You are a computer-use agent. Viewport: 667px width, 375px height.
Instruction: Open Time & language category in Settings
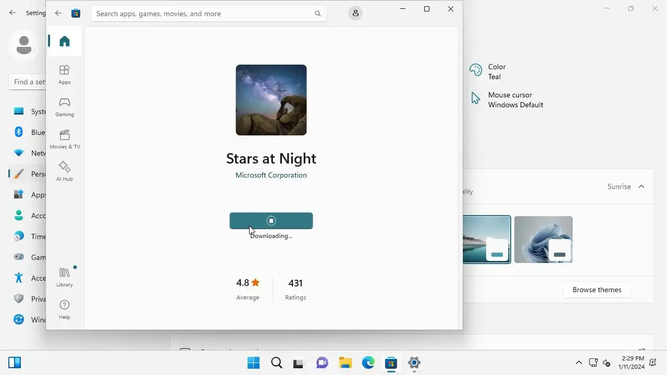pos(27,236)
